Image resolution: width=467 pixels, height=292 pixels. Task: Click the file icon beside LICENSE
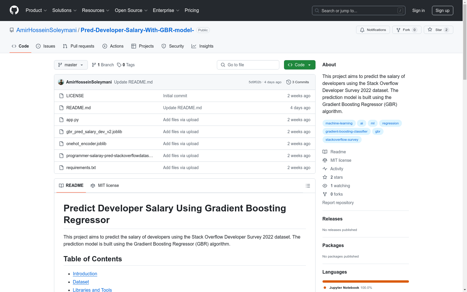[x=61, y=96]
